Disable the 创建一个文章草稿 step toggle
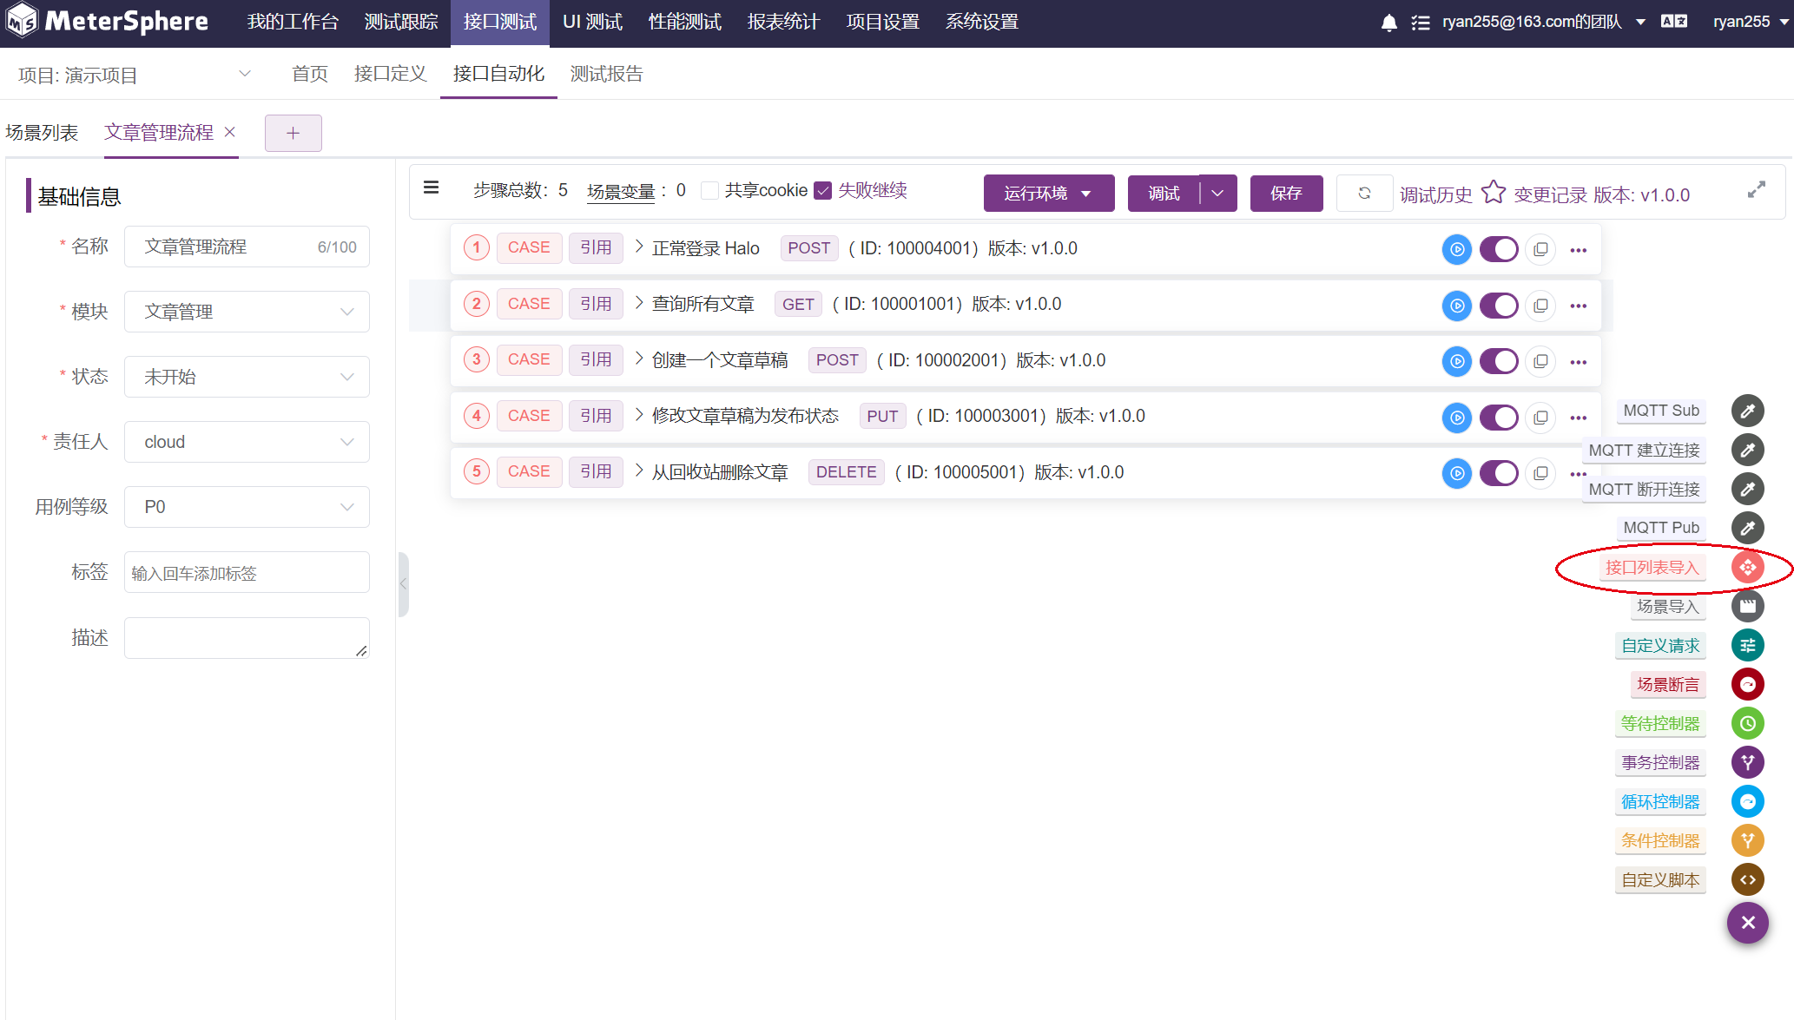This screenshot has height=1020, width=1794. point(1499,361)
